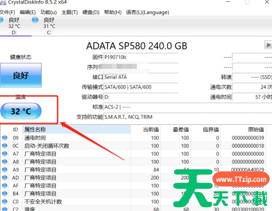Click the ID column header
Image resolution: width=272 pixels, height=211 pixels.
[15, 129]
